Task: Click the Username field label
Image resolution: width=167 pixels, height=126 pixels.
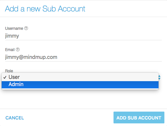Action: tap(14, 28)
